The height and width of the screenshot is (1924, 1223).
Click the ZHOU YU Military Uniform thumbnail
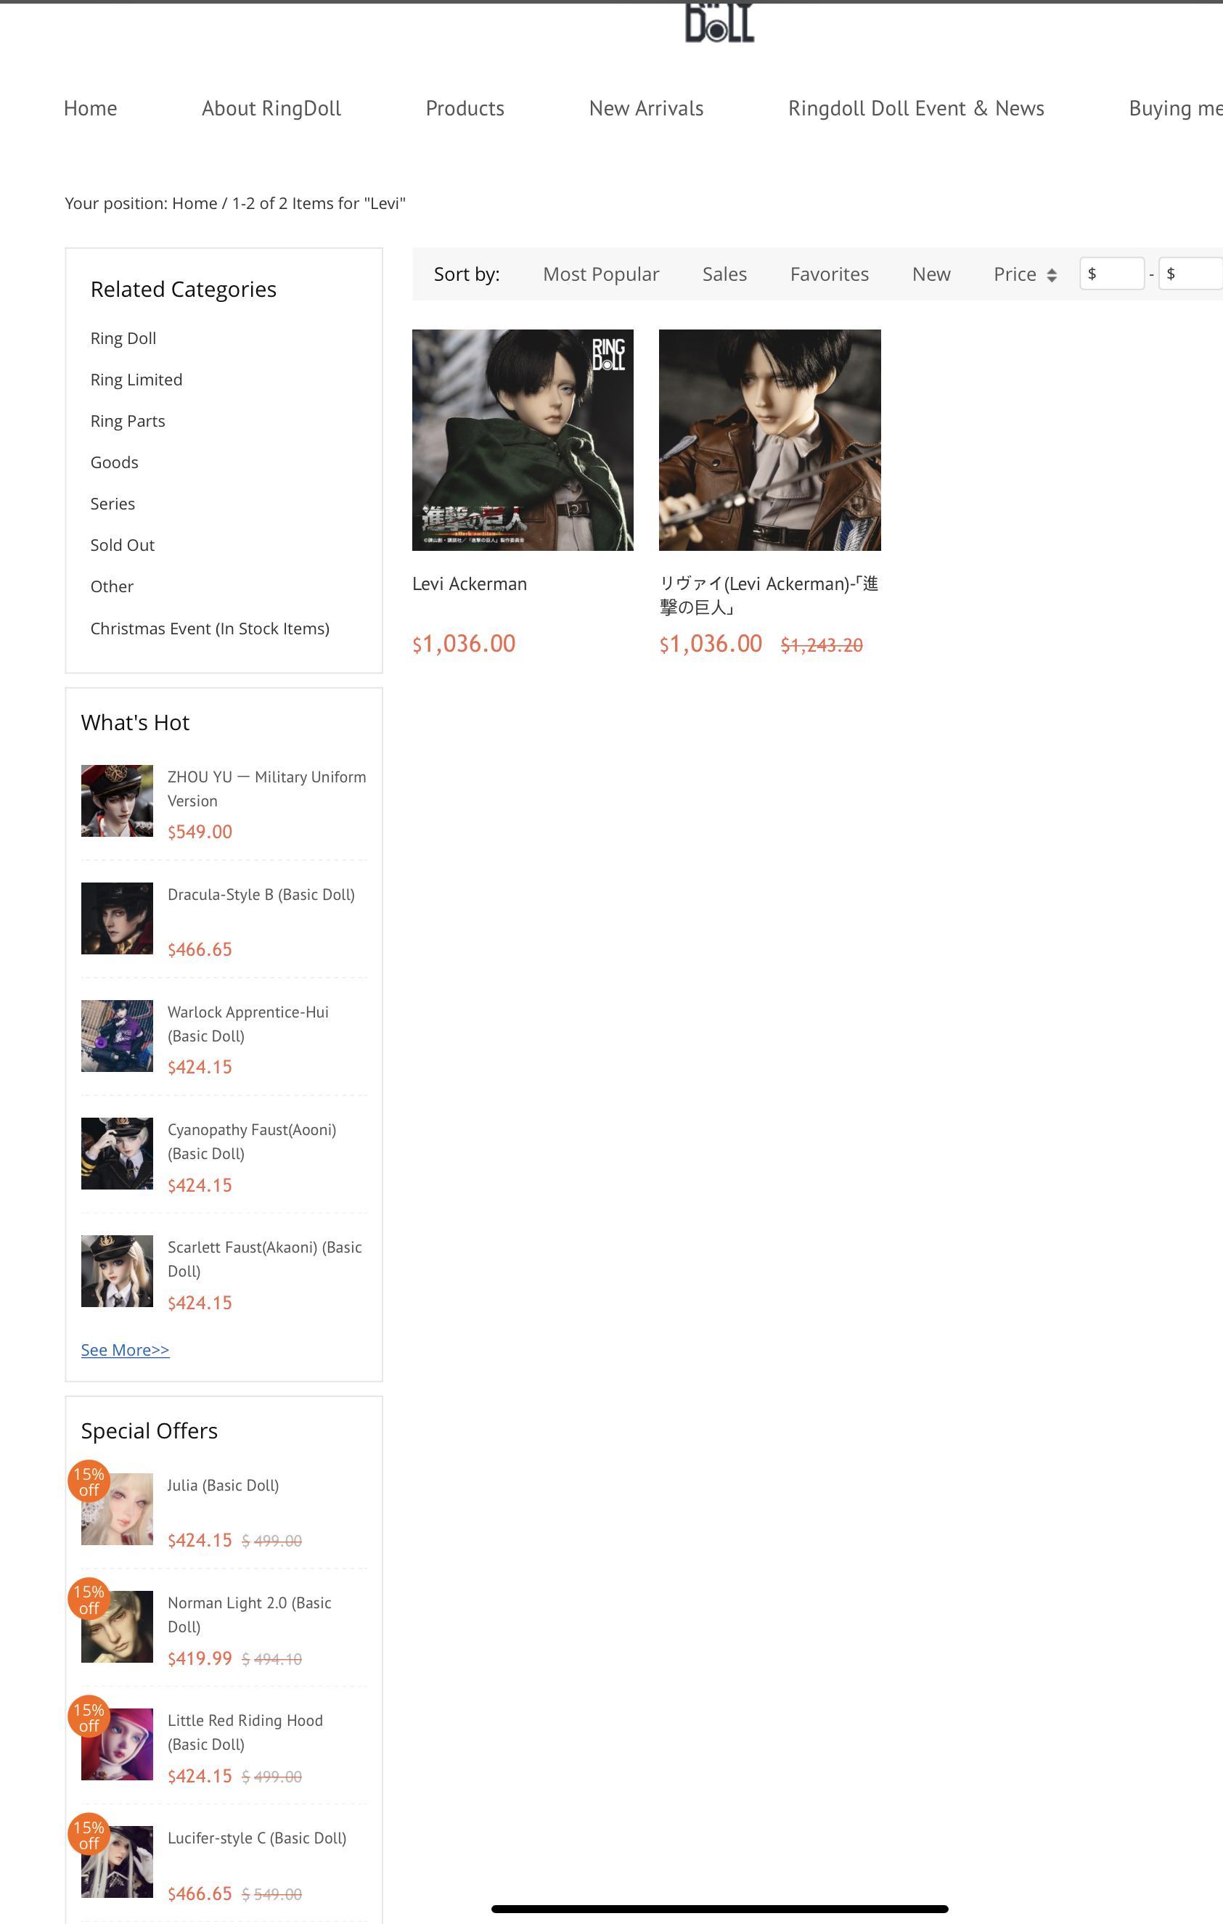pos(117,801)
